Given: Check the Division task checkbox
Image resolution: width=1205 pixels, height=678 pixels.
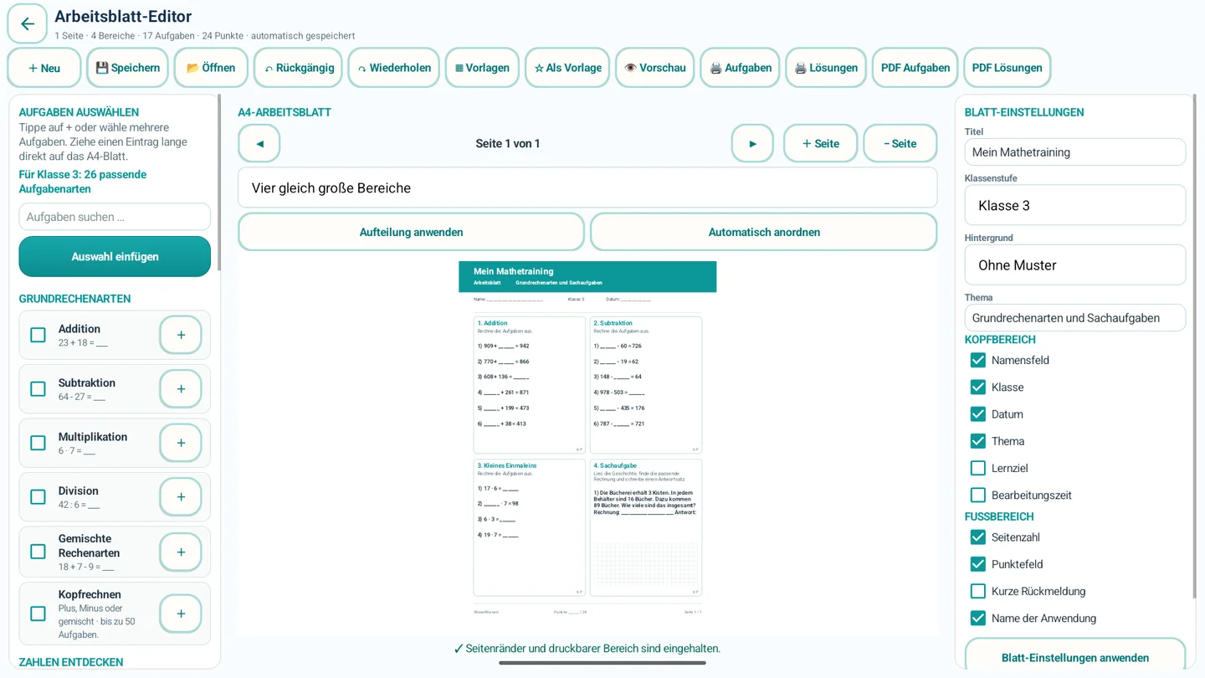Looking at the screenshot, I should click(38, 497).
